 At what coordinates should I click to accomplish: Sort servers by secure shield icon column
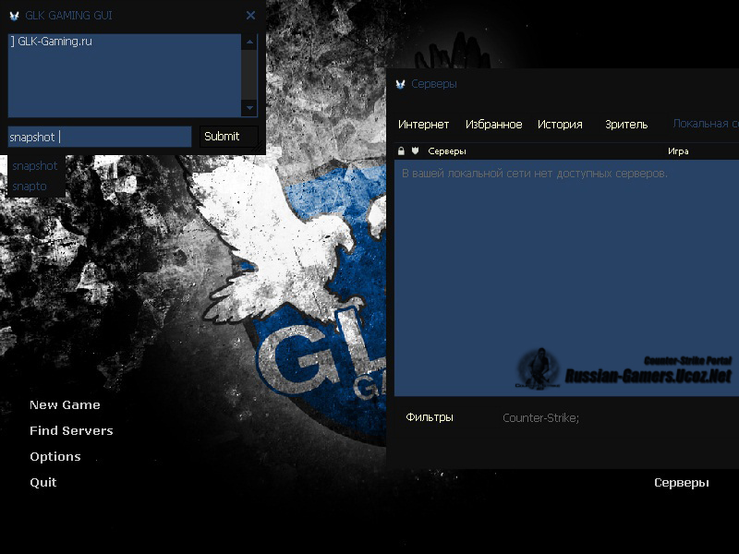[415, 151]
